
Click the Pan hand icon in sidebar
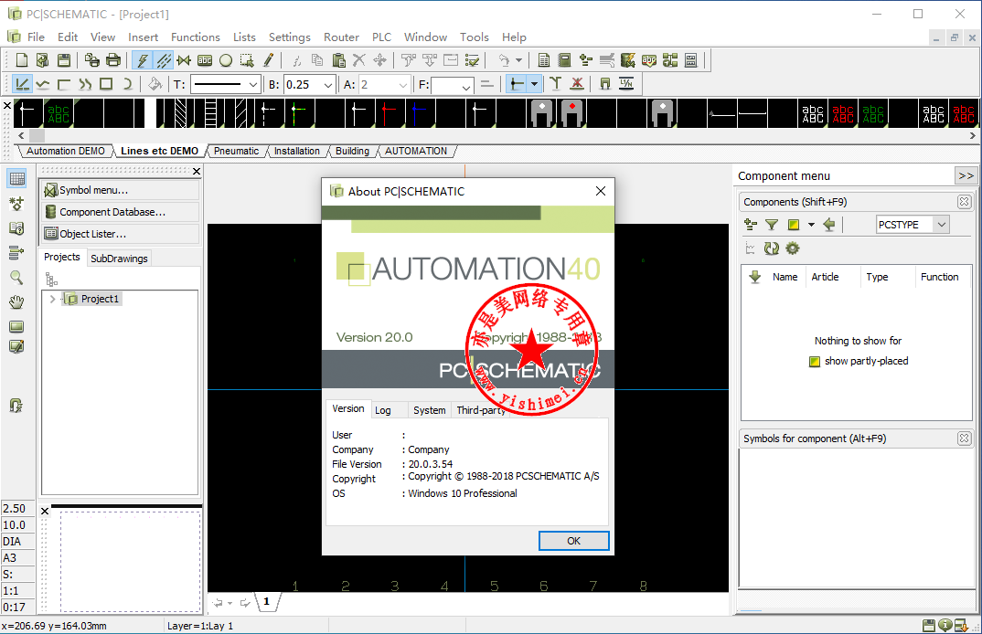[16, 302]
